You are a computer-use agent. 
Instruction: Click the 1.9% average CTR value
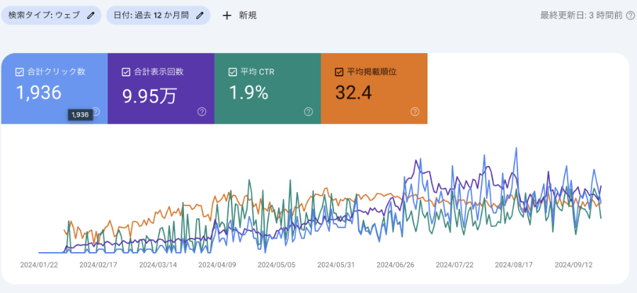click(x=248, y=93)
